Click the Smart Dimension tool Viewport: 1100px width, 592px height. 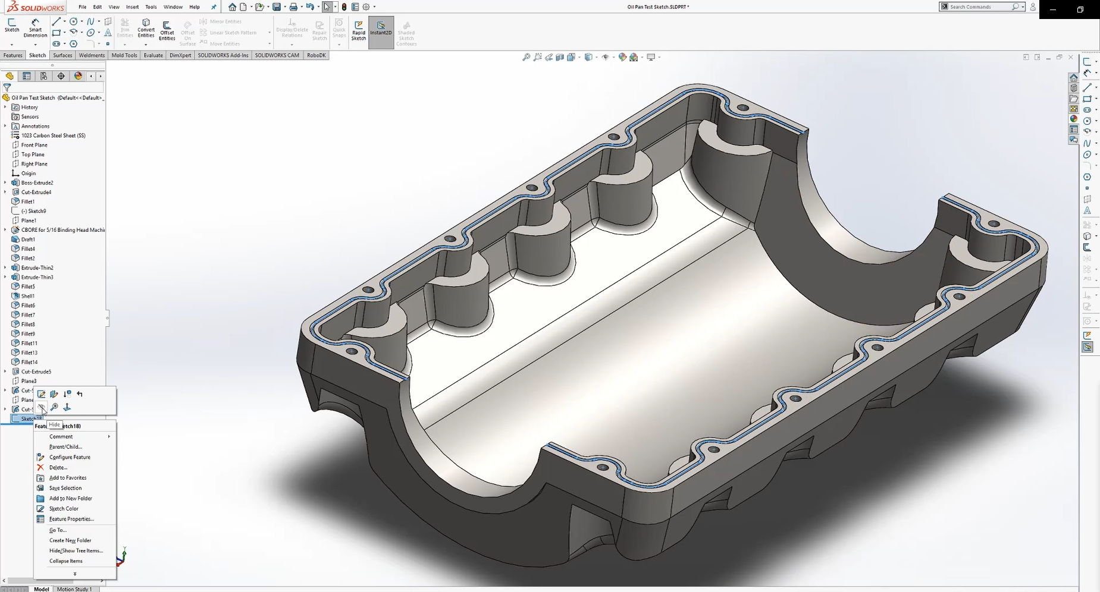(35, 28)
